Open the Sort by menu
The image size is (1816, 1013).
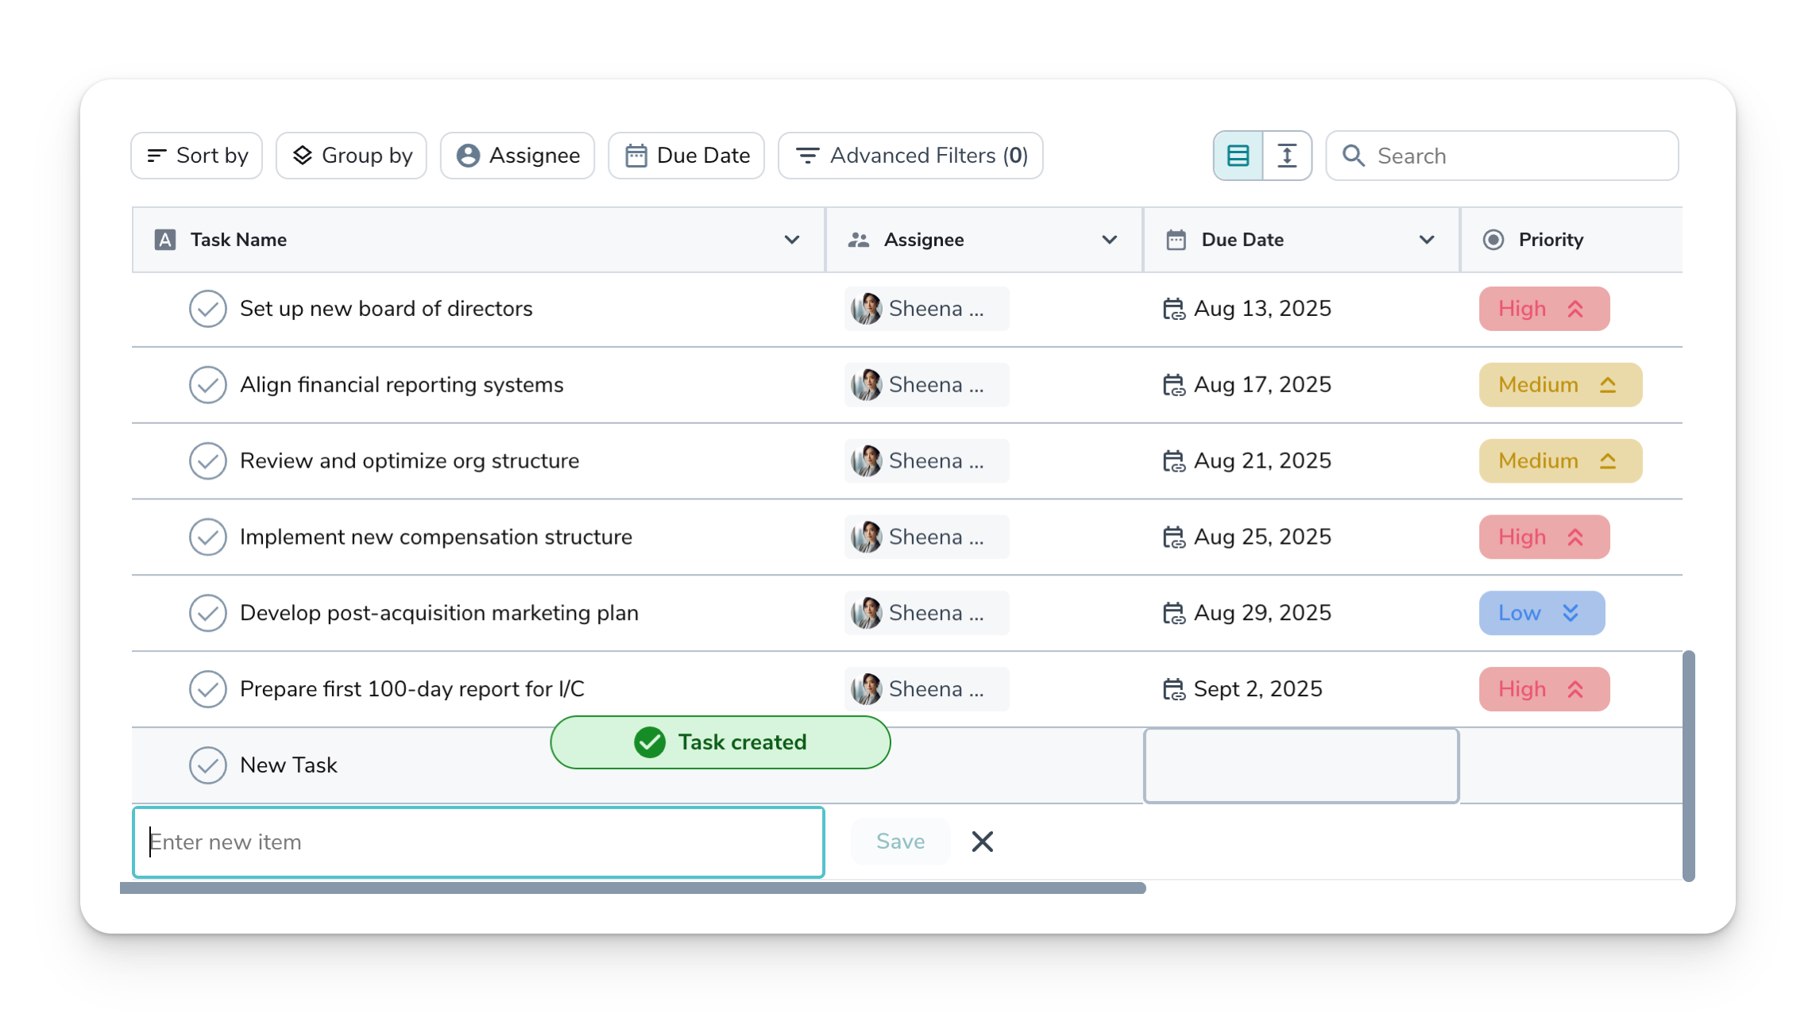[x=197, y=156]
